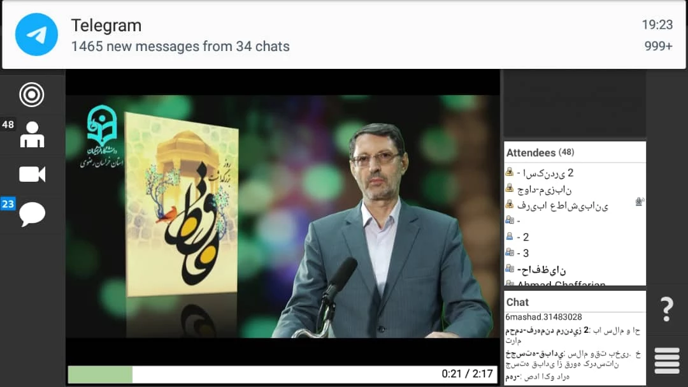Tap the Telegram notification paper plane icon

click(37, 34)
